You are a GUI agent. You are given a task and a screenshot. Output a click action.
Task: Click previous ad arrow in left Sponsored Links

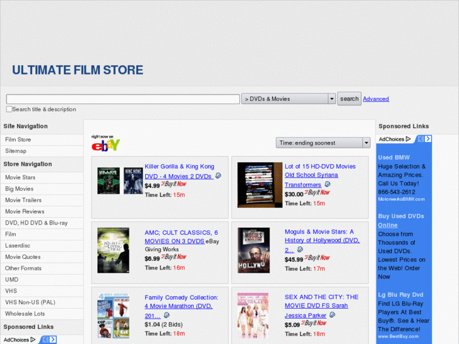[x=45, y=340]
